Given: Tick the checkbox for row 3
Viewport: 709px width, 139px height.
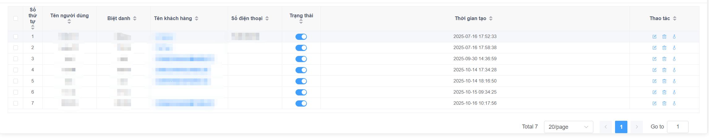Looking at the screenshot, I should pyautogui.click(x=16, y=59).
